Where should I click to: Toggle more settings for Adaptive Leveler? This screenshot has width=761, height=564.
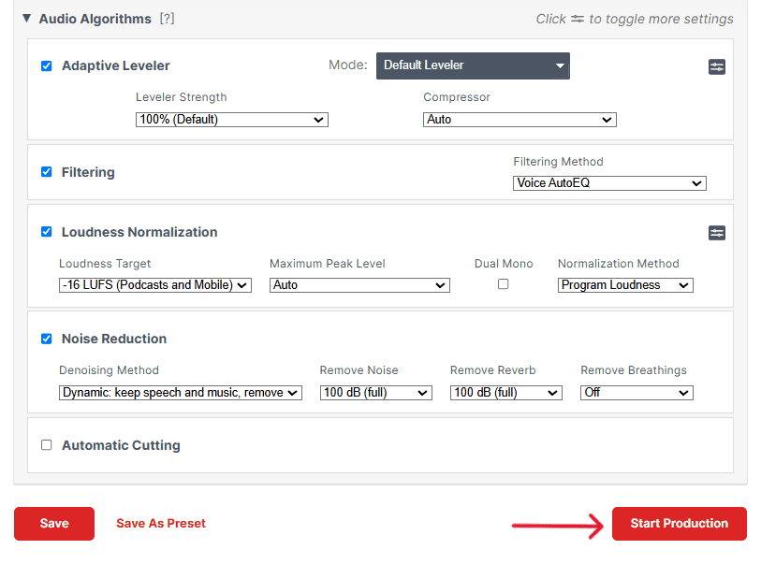click(x=716, y=66)
